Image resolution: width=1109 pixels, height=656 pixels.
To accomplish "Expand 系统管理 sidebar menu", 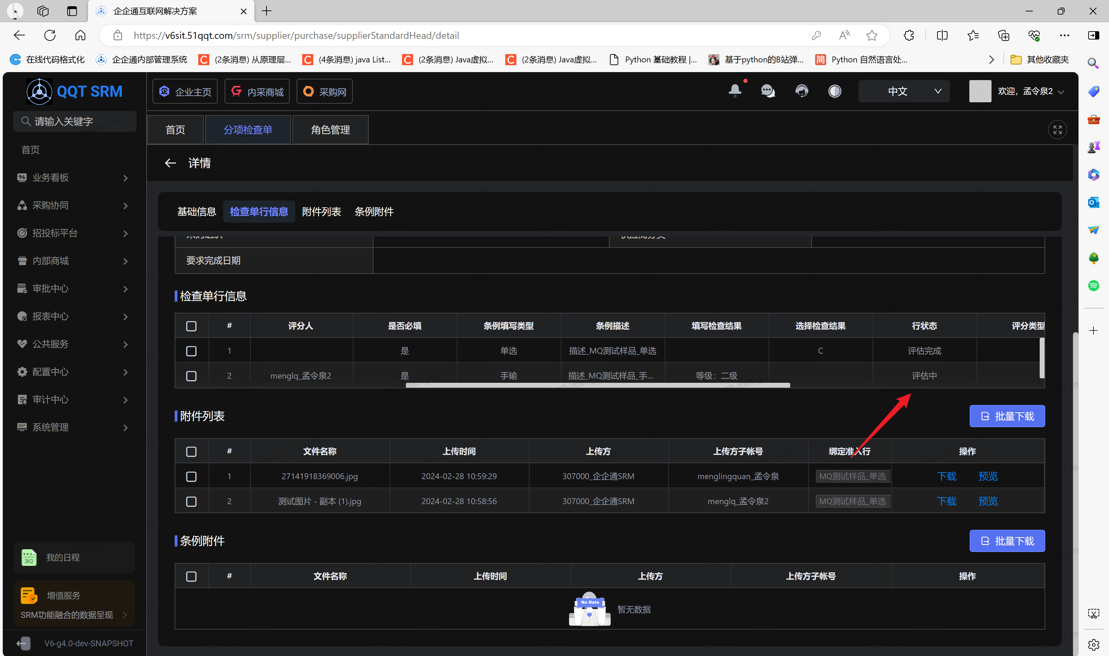I will tap(74, 428).
